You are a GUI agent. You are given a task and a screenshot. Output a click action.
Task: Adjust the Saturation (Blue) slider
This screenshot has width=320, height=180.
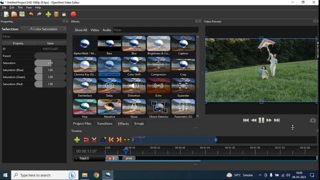click(50, 70)
